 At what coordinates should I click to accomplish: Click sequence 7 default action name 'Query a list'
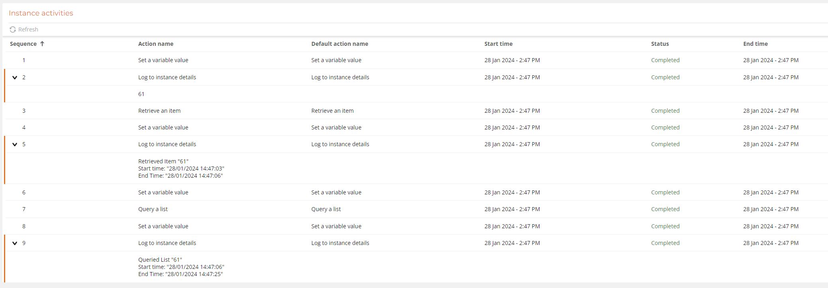click(x=326, y=209)
